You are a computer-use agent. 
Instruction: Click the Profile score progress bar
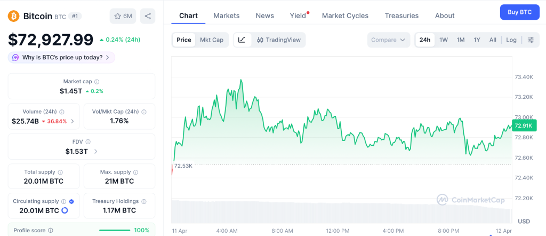tap(115, 231)
